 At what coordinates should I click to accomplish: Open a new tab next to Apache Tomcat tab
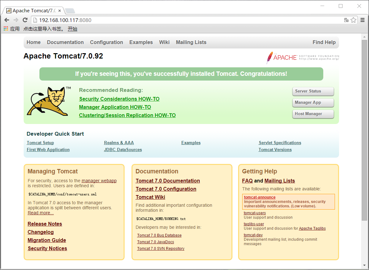[x=70, y=11]
